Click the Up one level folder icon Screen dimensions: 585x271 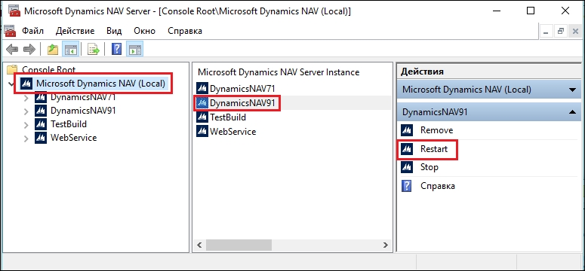(x=53, y=50)
